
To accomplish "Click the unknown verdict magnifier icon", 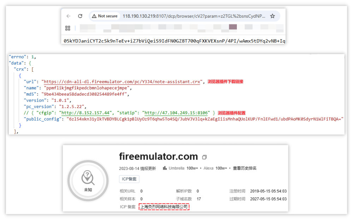I will tap(88, 178).
